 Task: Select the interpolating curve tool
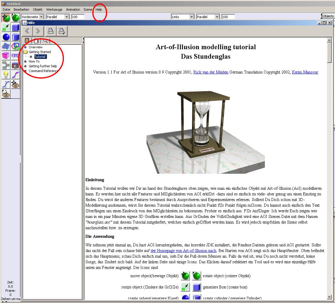click(x=15, y=74)
